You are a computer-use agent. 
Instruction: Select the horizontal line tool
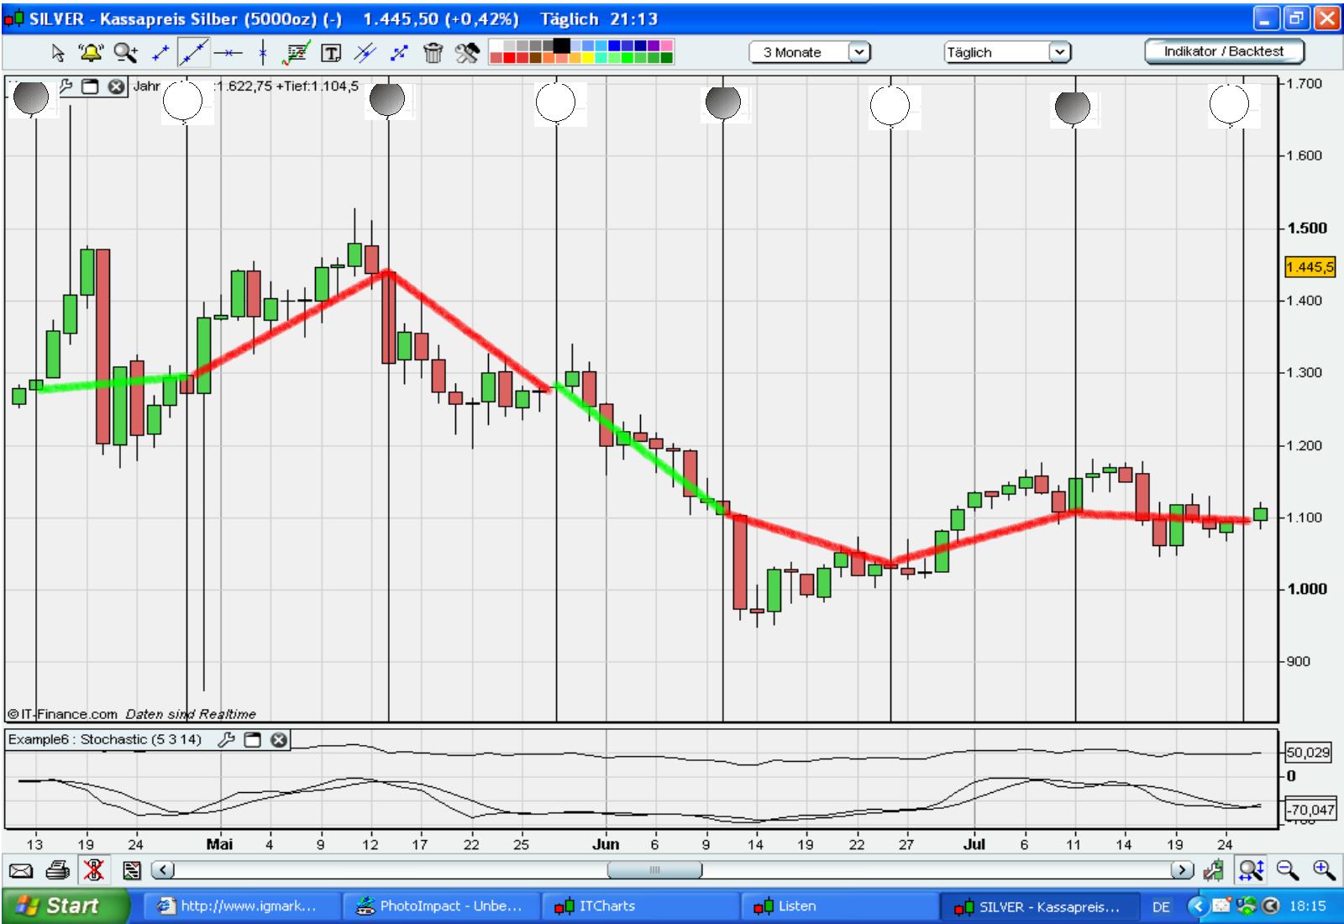pos(228,53)
